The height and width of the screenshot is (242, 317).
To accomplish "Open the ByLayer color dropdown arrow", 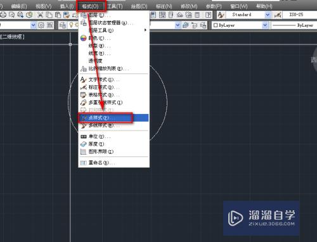I will pyautogui.click(x=265, y=25).
